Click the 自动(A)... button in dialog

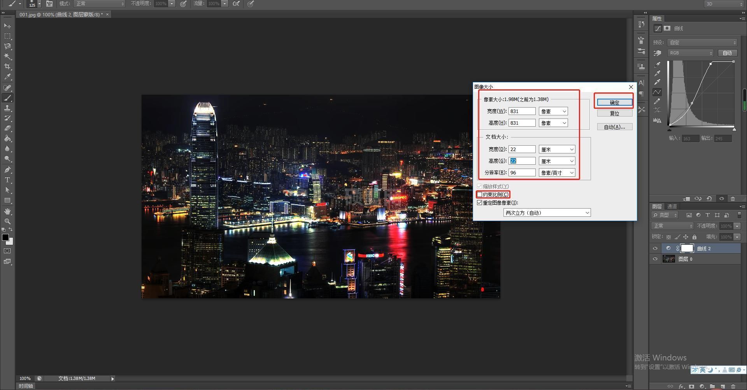[615, 127]
